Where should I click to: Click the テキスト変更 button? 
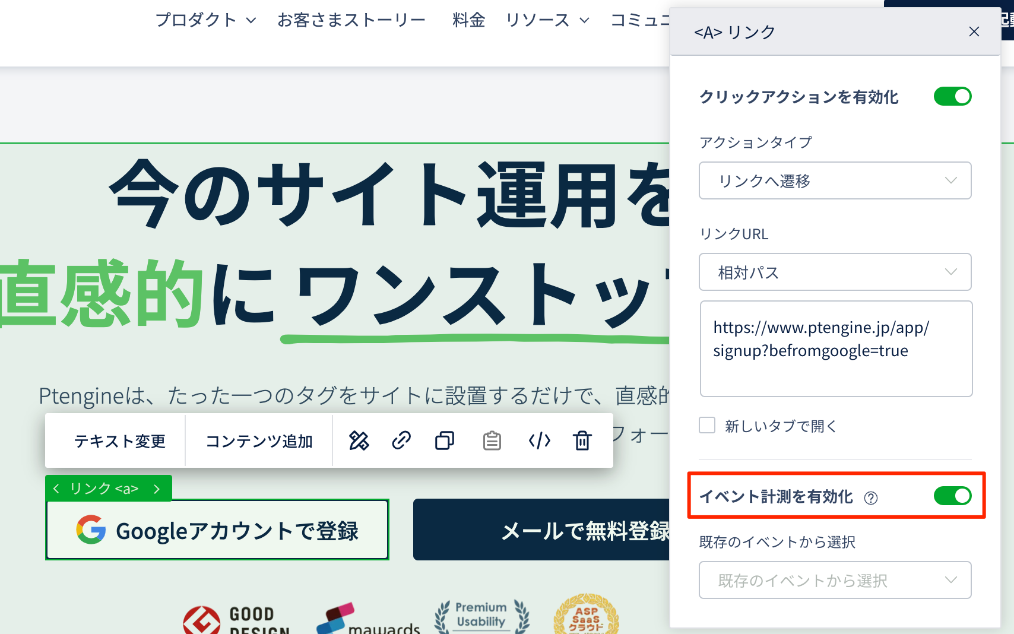click(x=119, y=441)
